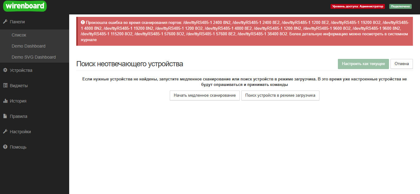Click the red Уровень доступа: Администратор badge
This screenshot has width=420, height=194.
click(x=358, y=6)
